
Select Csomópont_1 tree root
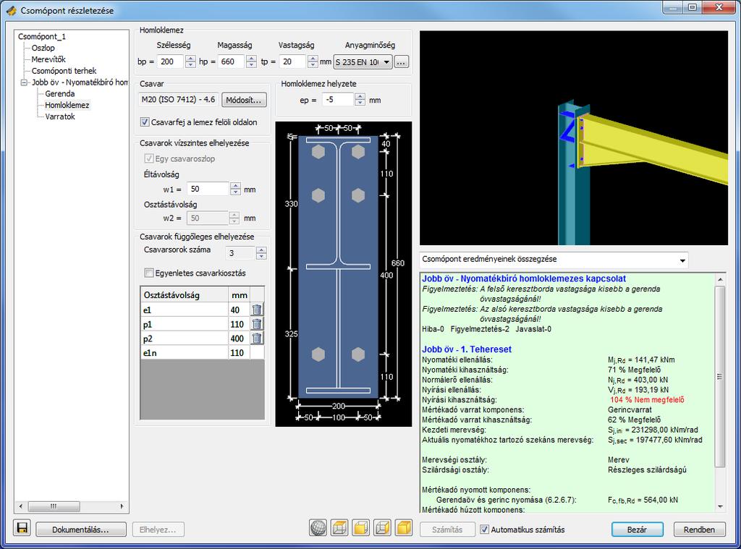point(41,36)
